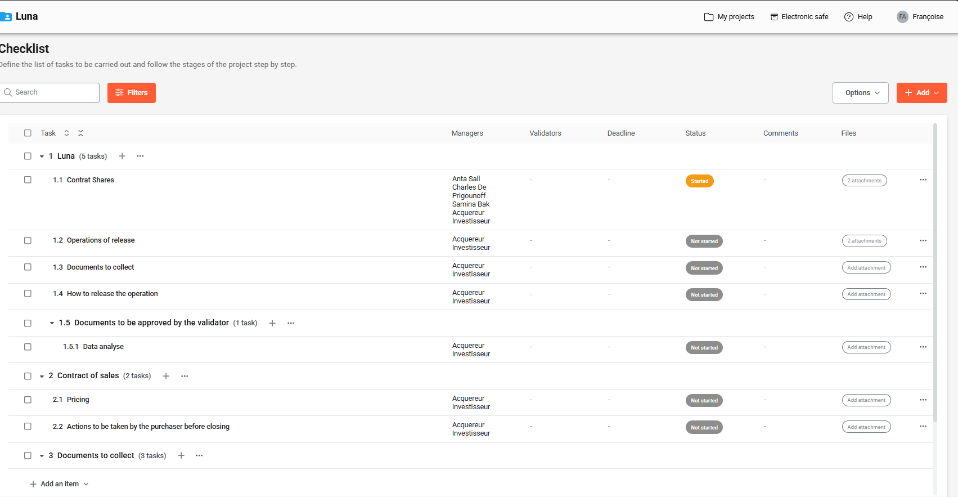
Task: Open three-dot menu for Pricing row
Action: coord(923,400)
